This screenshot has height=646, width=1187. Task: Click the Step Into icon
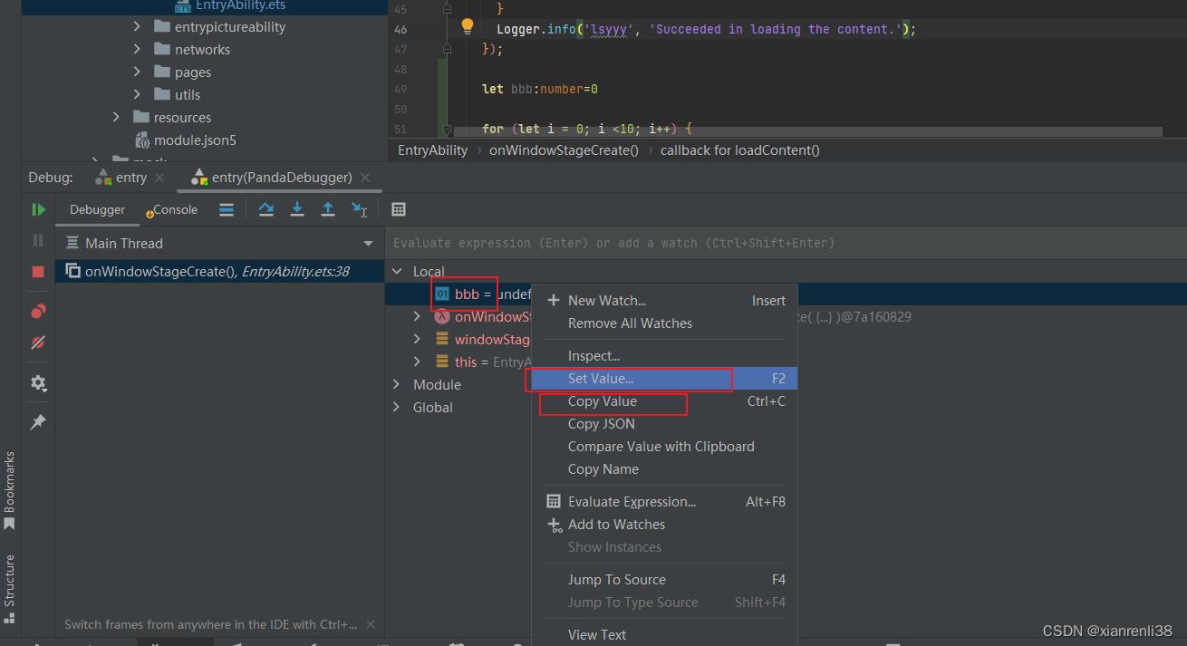[x=297, y=209]
